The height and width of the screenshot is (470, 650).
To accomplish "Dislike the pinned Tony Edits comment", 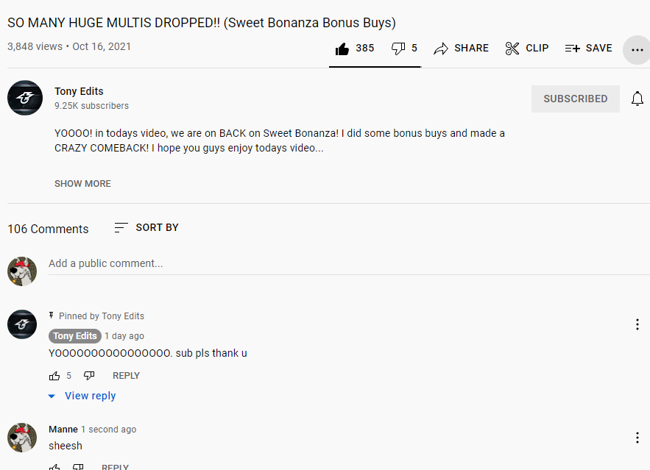I will (x=89, y=376).
